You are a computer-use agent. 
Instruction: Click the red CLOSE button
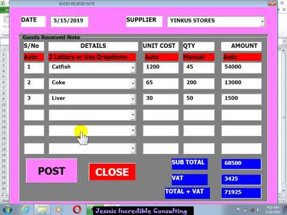coord(112,172)
